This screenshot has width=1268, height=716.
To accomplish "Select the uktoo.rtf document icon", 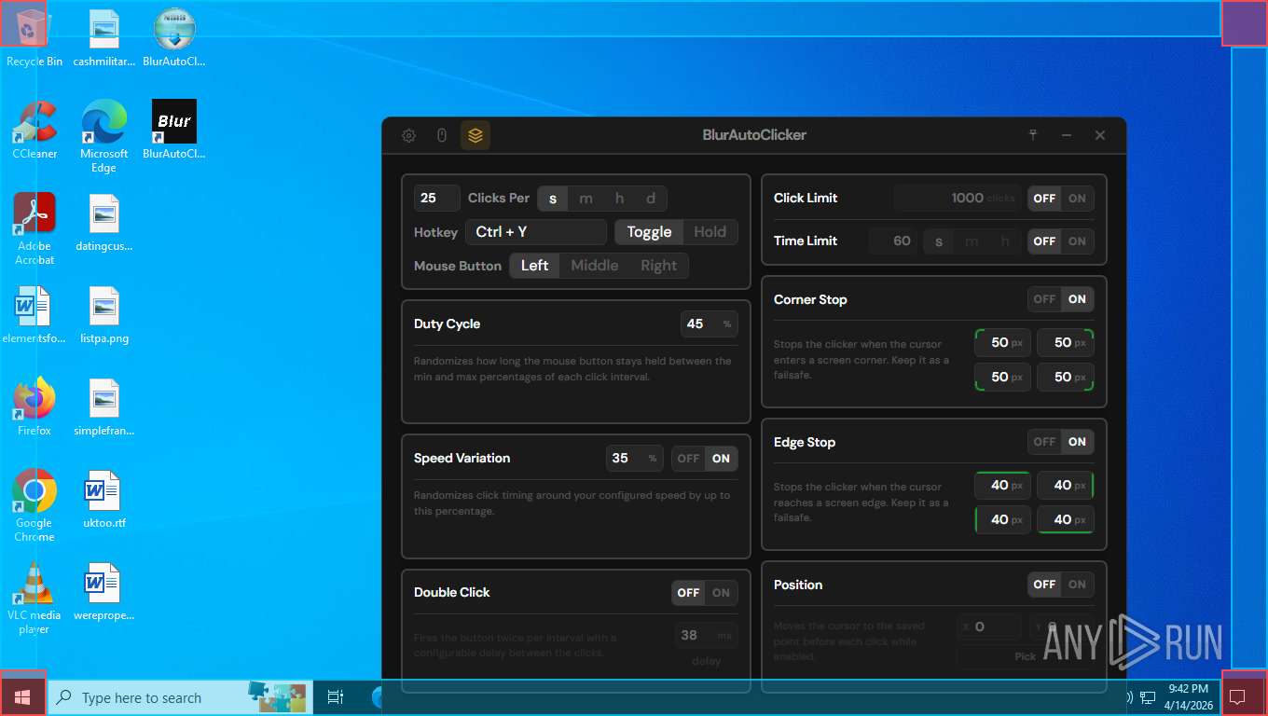I will coord(104,499).
